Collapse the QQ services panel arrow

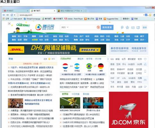coord(108,59)
